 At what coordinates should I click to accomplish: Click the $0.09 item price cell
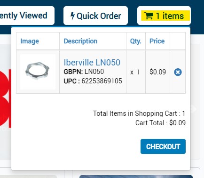(157, 72)
